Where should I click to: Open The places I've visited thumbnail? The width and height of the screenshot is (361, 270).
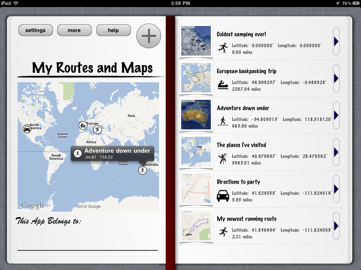(196, 152)
